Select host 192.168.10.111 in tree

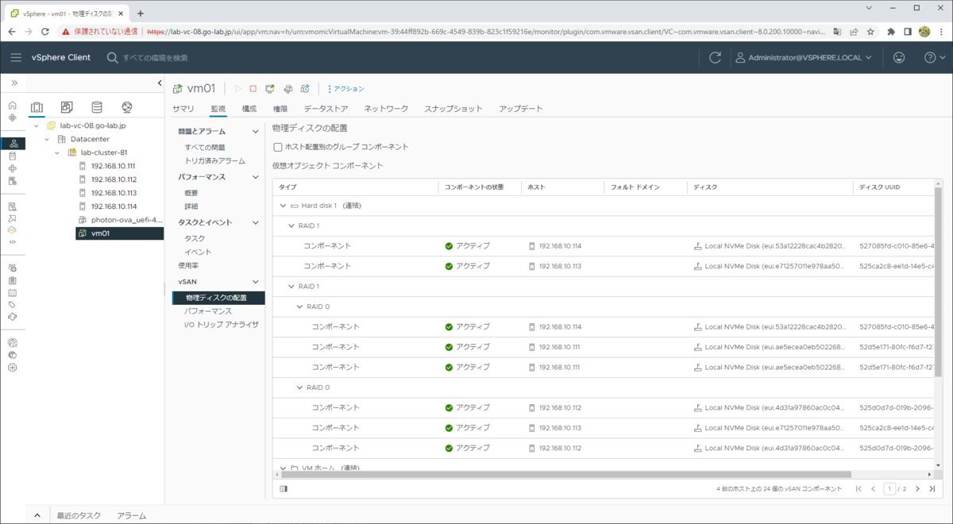click(114, 166)
